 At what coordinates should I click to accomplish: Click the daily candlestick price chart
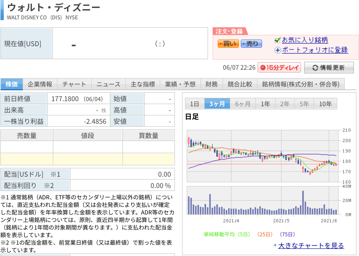(263, 156)
